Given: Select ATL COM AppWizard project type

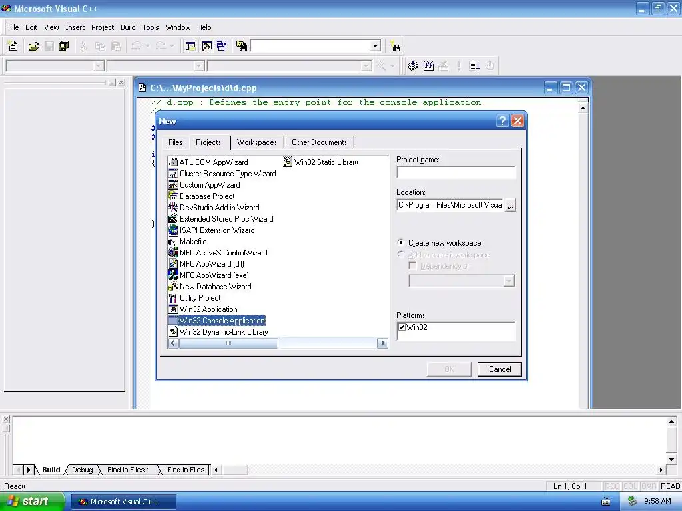Looking at the screenshot, I should (x=208, y=162).
